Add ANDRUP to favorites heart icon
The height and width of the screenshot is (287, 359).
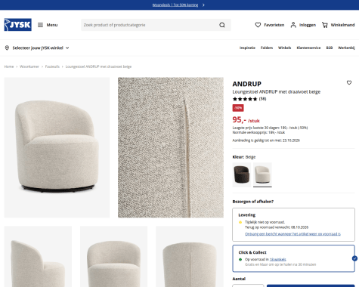[x=349, y=82]
